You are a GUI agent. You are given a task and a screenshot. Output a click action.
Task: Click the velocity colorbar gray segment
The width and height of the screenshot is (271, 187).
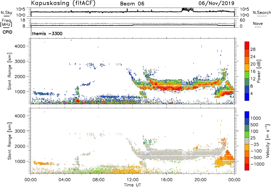247,141
